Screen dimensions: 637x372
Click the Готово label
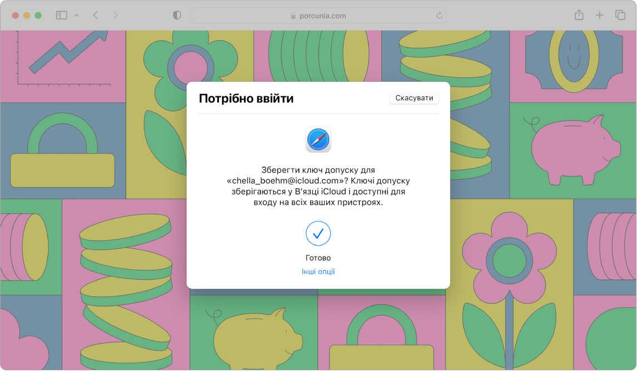(318, 258)
